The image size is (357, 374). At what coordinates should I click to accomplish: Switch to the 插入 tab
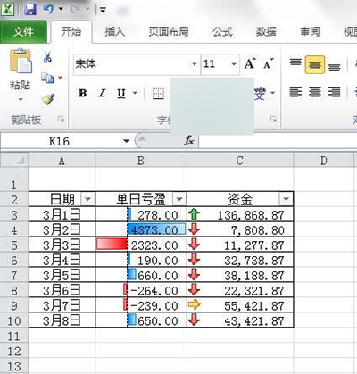(114, 32)
